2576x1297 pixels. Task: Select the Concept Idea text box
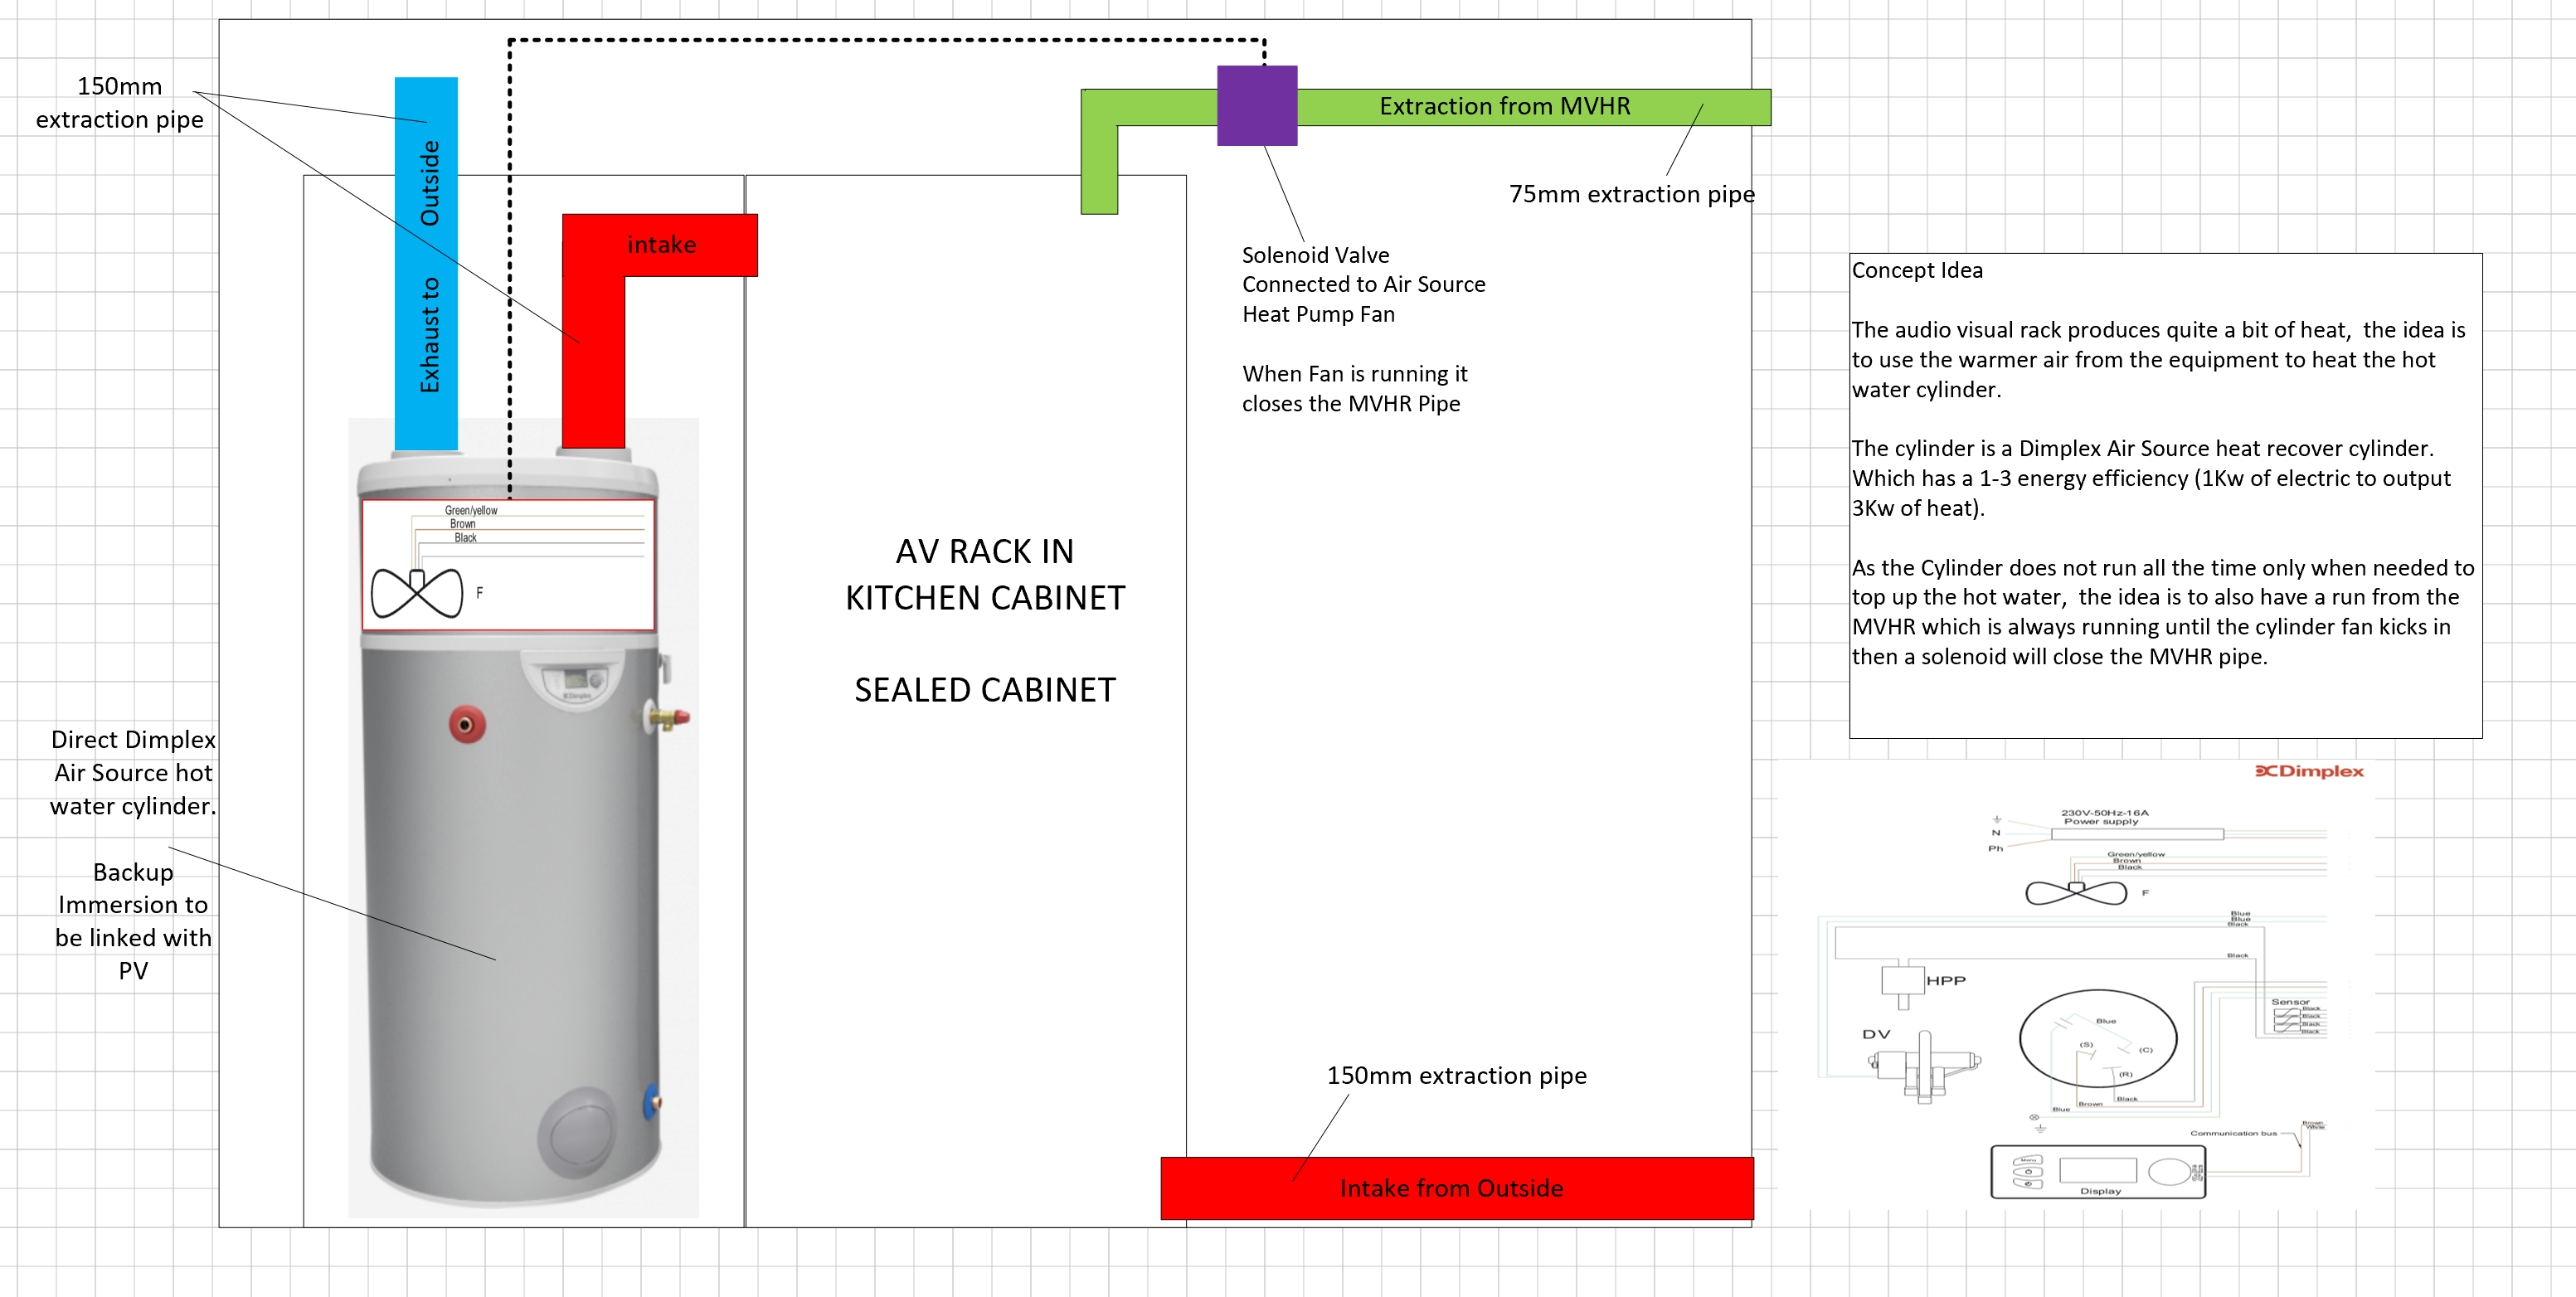coord(2165,496)
